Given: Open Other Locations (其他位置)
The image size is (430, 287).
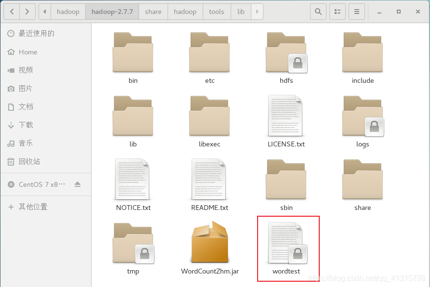Looking at the screenshot, I should click(46, 207).
